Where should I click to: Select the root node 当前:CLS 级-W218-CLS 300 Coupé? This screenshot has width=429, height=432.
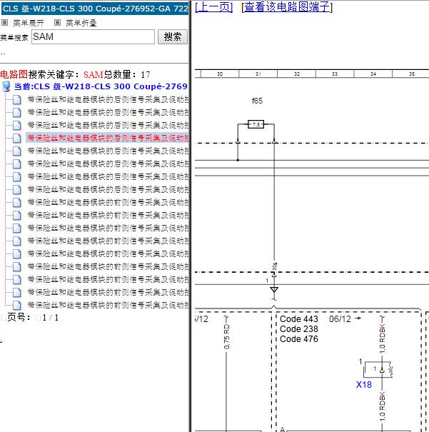point(101,86)
